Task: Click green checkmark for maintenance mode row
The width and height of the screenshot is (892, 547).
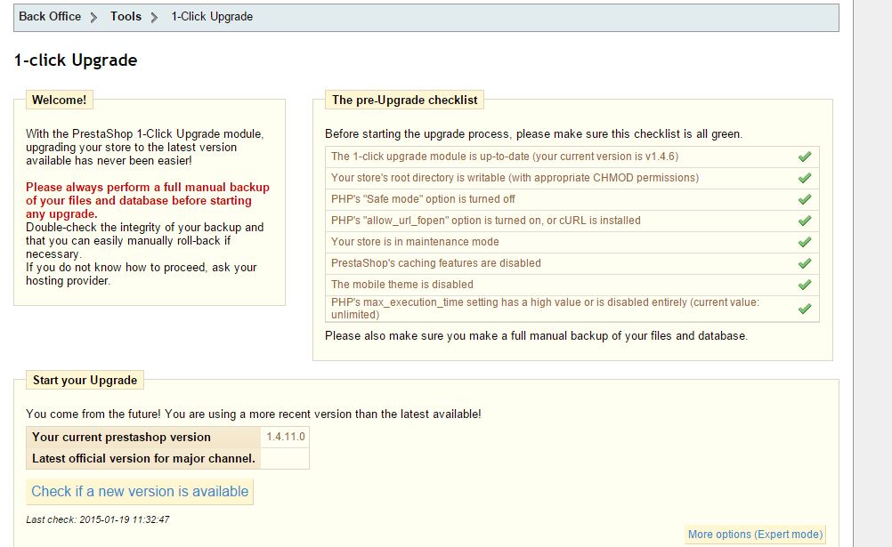Action: click(x=805, y=242)
